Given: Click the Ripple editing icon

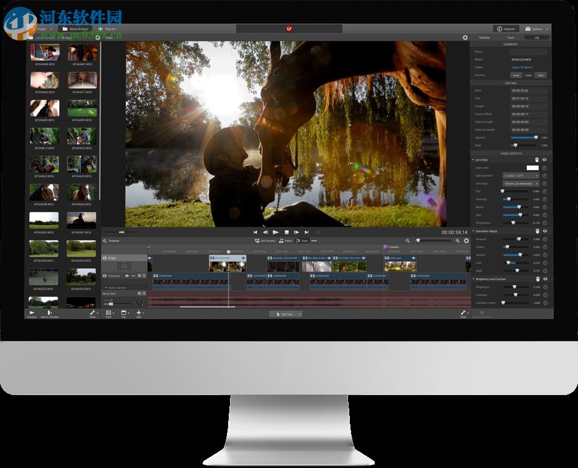Looking at the screenshot, I should coord(285,241).
